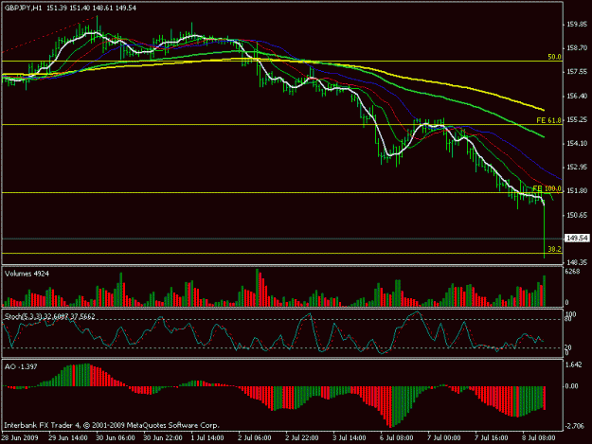Viewport: 592px width, 444px height.
Task: Click the 7 Jul 16:00 time label
Action: point(492,437)
